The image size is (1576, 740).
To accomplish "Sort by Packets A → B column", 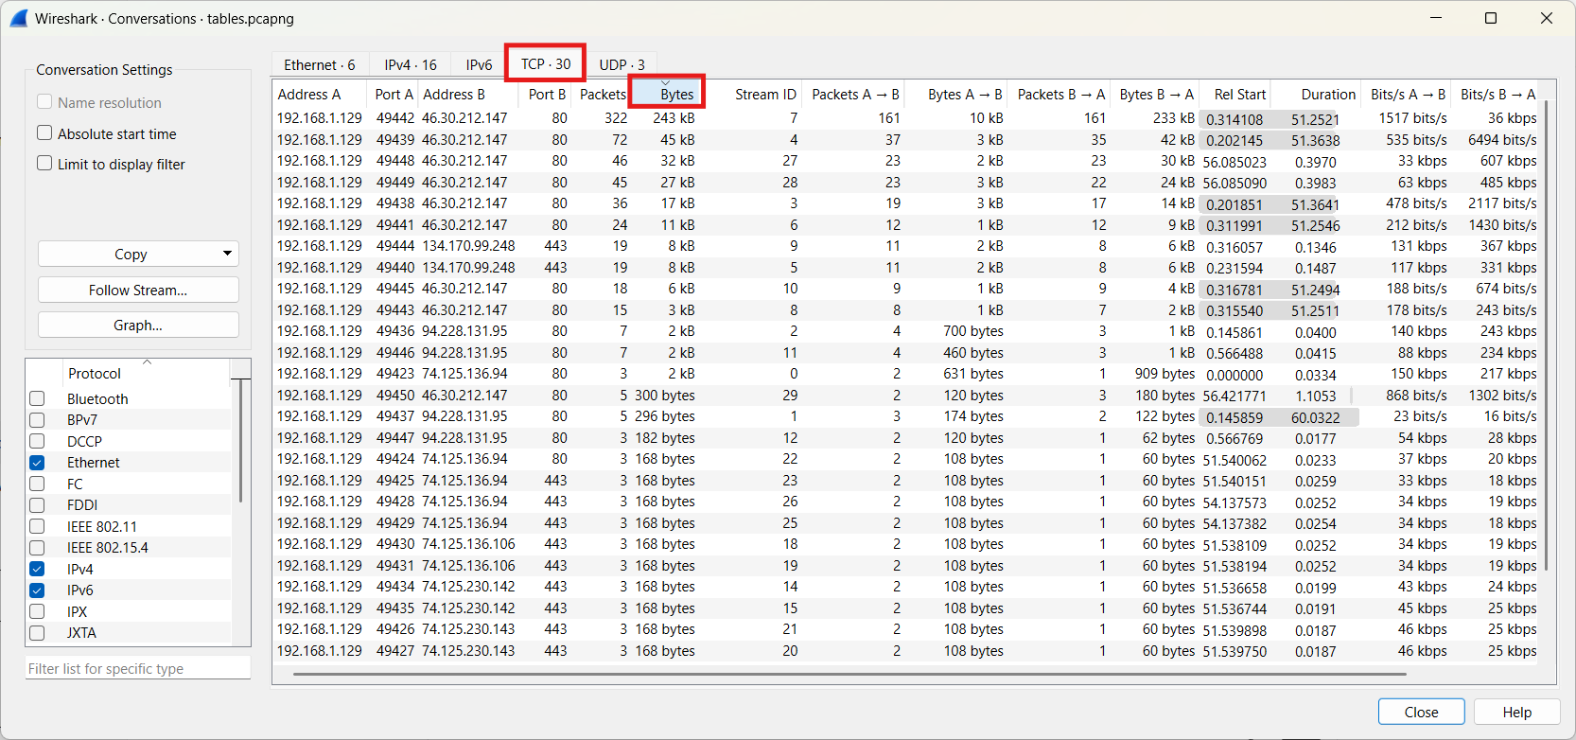I will click(855, 94).
